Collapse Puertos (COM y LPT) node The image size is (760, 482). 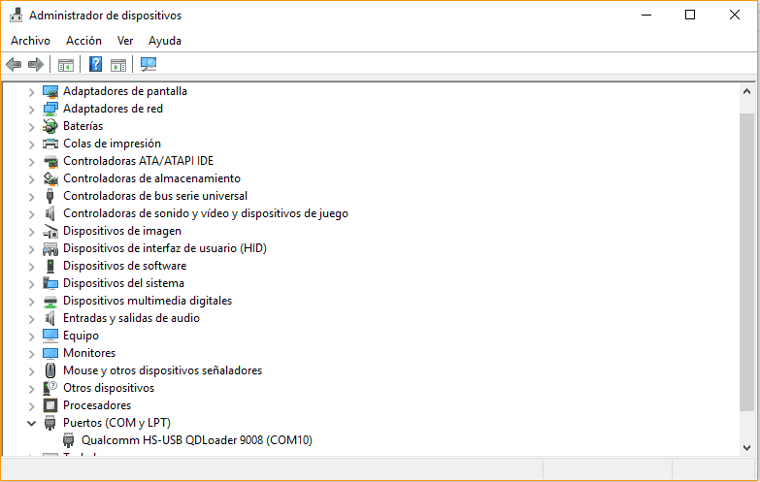tap(31, 423)
